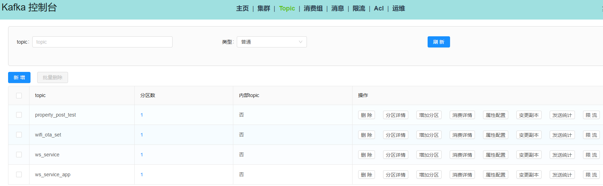Click the 刷新 button

pyautogui.click(x=438, y=42)
